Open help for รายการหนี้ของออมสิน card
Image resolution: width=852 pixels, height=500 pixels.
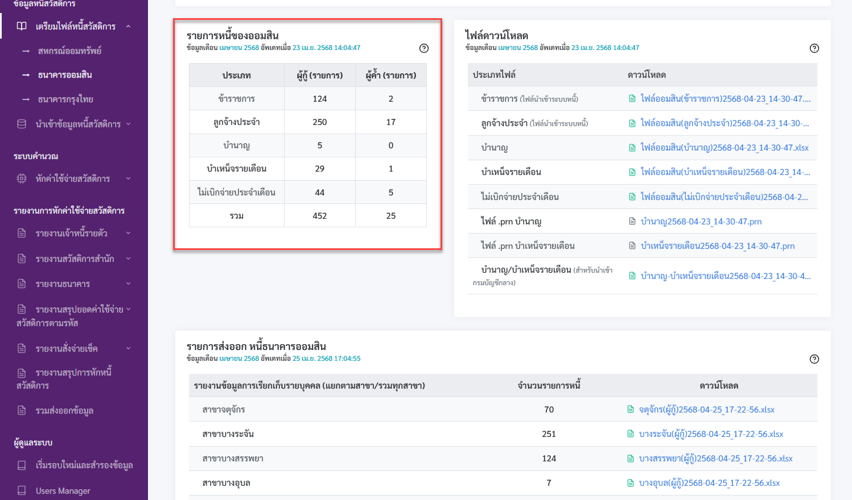pos(424,48)
